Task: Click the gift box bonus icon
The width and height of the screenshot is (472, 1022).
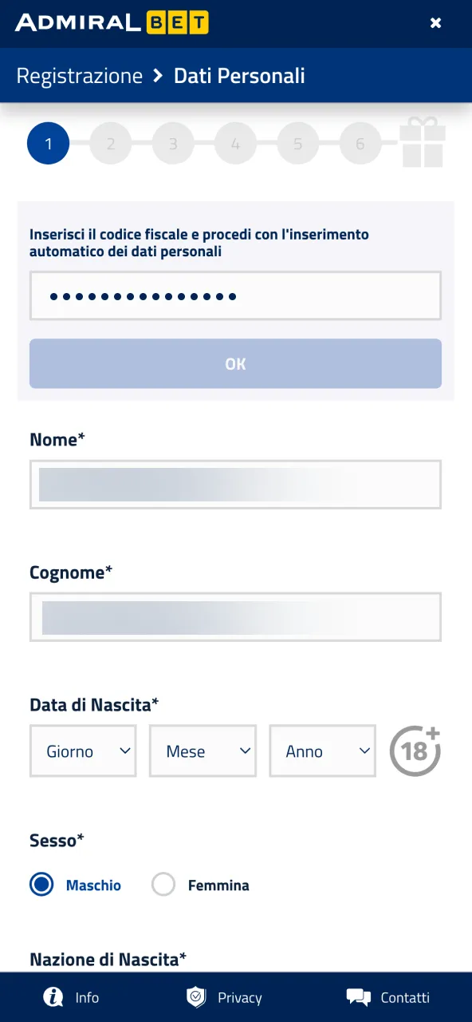Action: pos(423,142)
